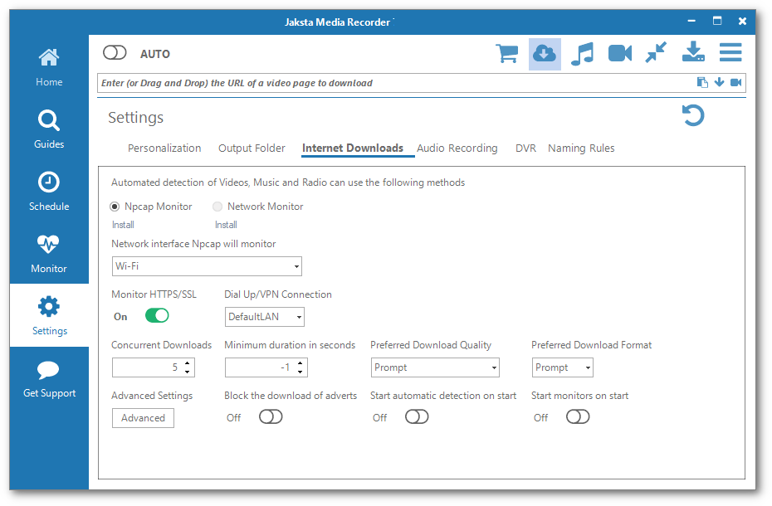
Task: Open the downloads tray icon
Action: tap(693, 51)
